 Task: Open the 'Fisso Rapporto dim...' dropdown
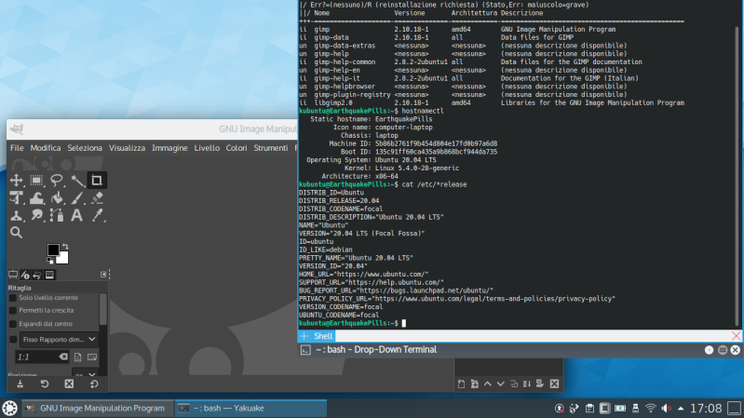(60, 339)
